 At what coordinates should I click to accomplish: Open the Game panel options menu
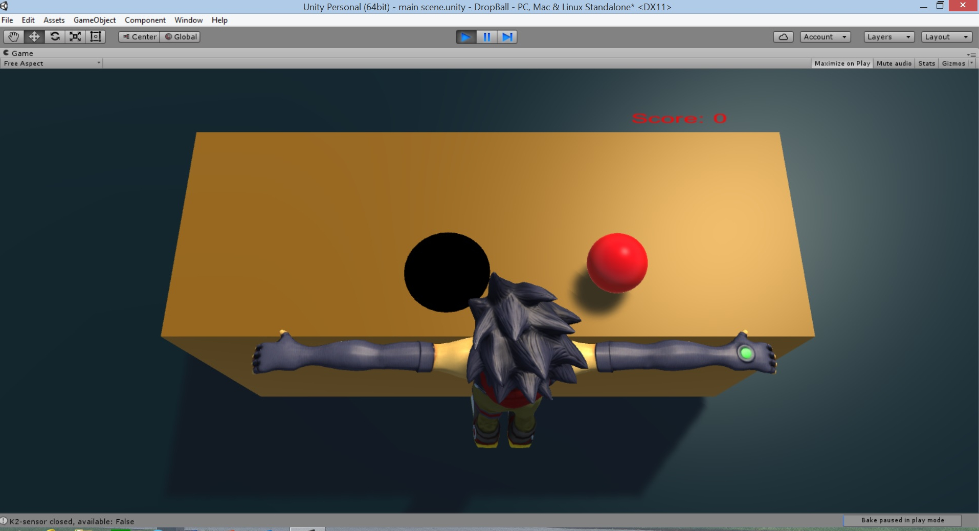(x=971, y=54)
